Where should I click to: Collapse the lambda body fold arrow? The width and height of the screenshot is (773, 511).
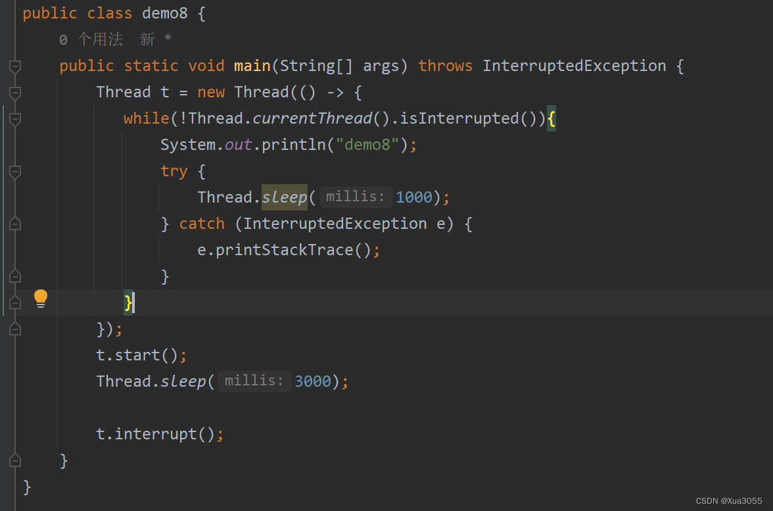coord(14,92)
